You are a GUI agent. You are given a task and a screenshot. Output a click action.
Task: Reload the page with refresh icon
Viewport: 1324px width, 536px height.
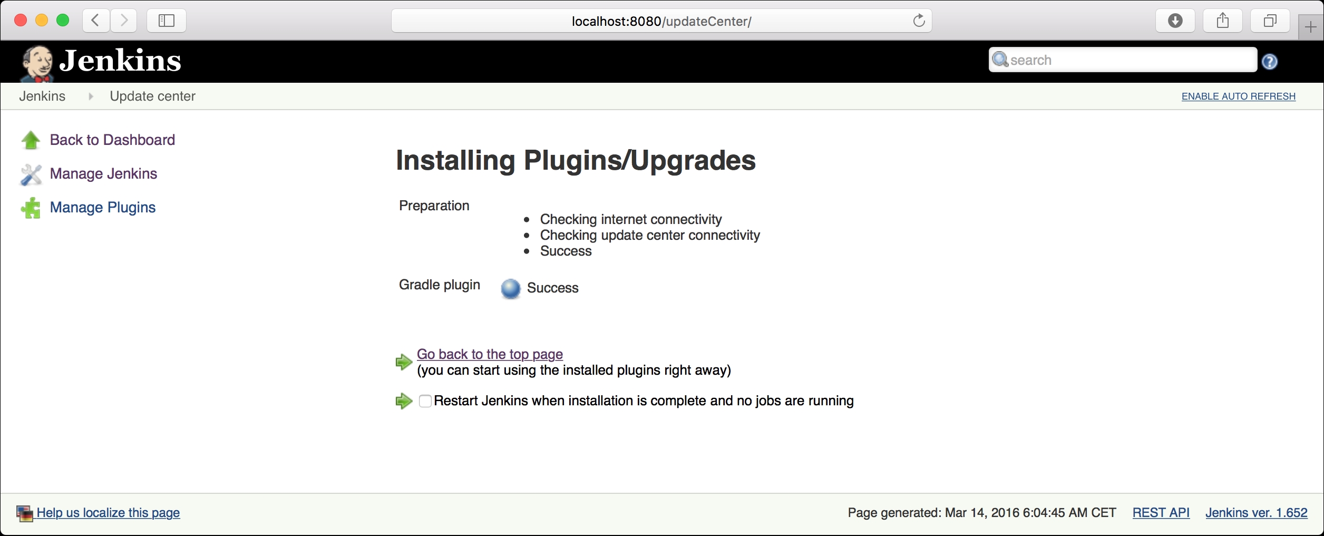[919, 21]
